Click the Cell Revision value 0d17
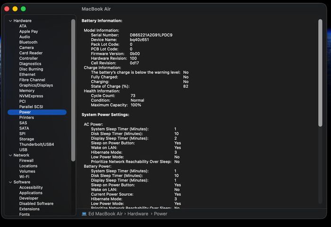 [x=134, y=63]
